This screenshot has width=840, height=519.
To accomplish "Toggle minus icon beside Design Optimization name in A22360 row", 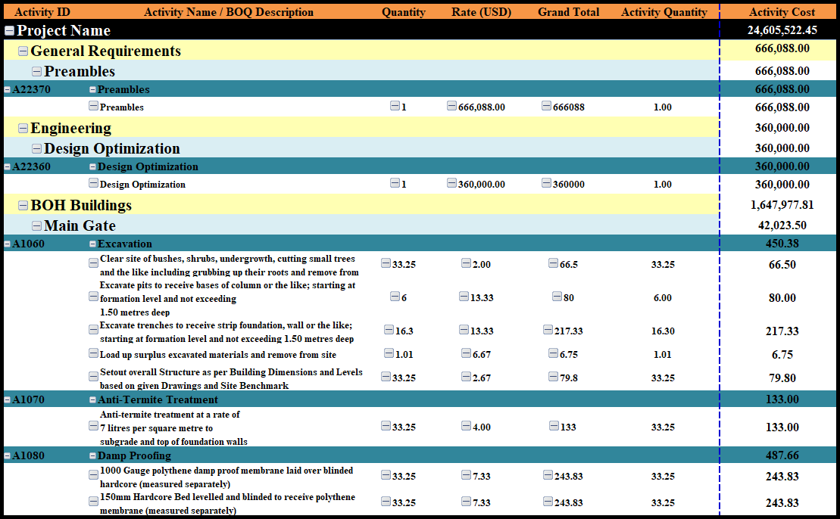I will (x=92, y=167).
